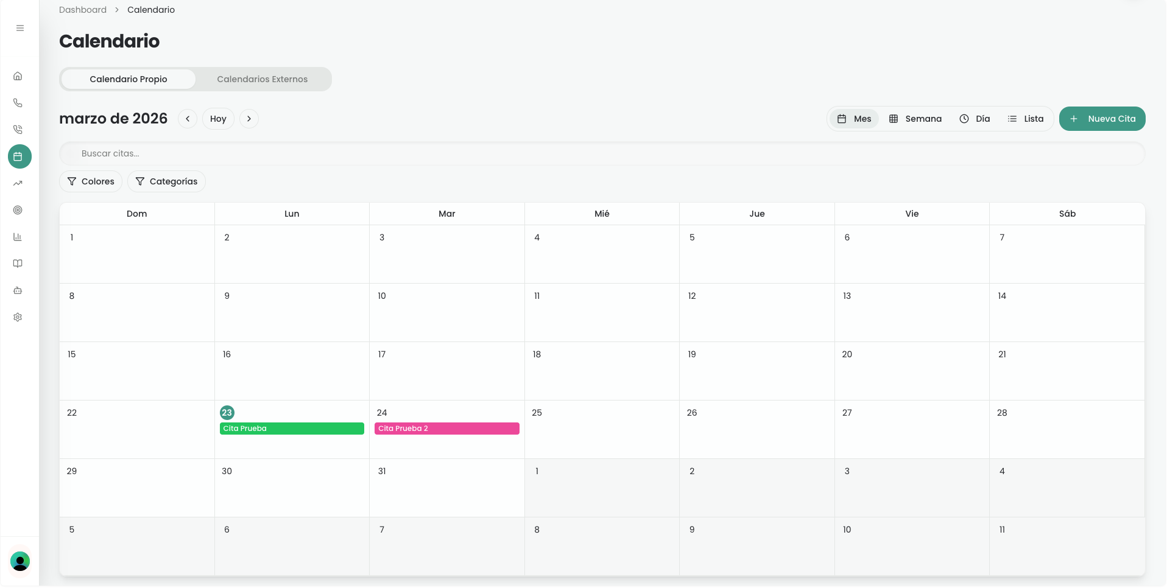The image size is (1167, 588).
Task: Open the pink Cita Prueba 2 event
Action: 447,429
